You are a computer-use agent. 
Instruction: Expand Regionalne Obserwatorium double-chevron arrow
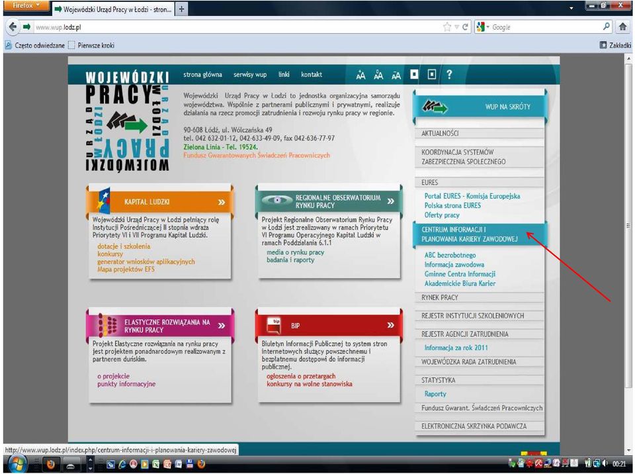pos(390,201)
